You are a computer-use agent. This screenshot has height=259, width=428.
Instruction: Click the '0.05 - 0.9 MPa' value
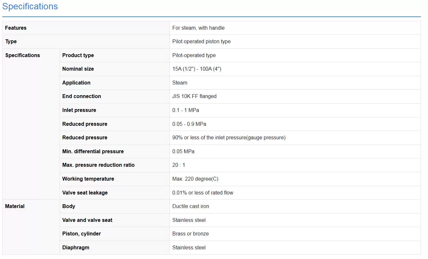coord(189,124)
